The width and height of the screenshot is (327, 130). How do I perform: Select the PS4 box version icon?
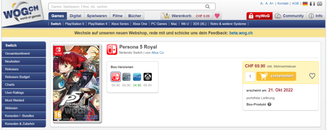click(x=137, y=77)
